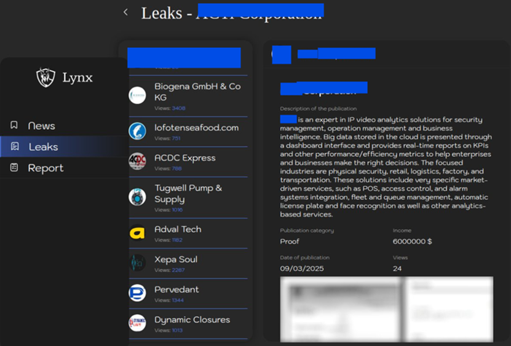Click the Lynx logo icon
This screenshot has height=346, width=511.
(46, 77)
